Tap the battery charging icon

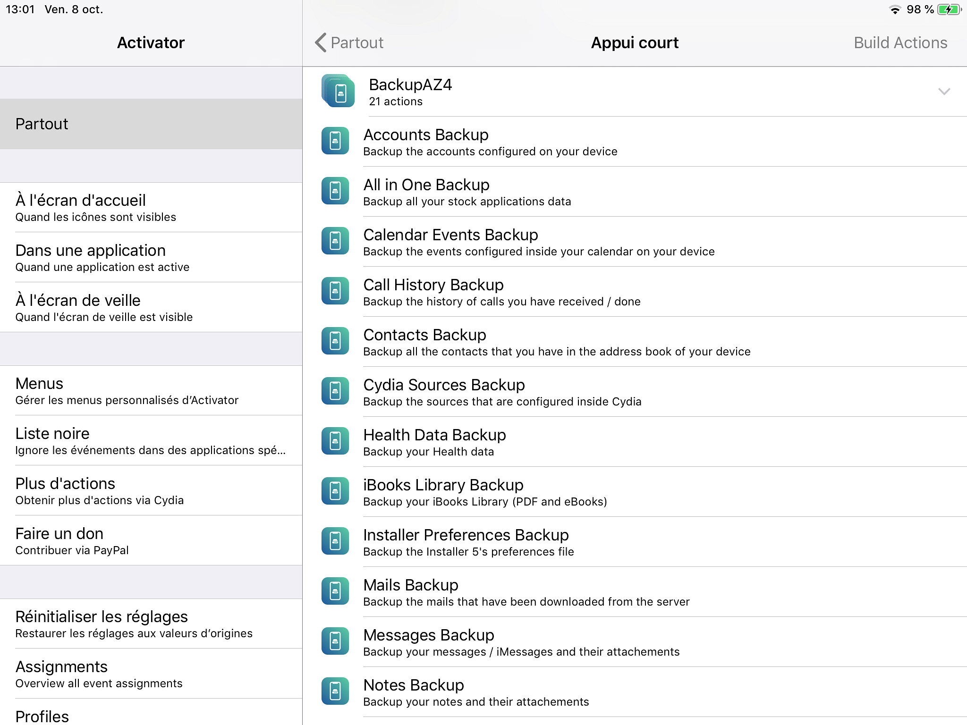click(950, 9)
